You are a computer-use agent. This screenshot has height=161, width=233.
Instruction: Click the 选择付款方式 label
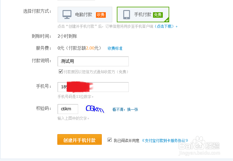(x=37, y=11)
